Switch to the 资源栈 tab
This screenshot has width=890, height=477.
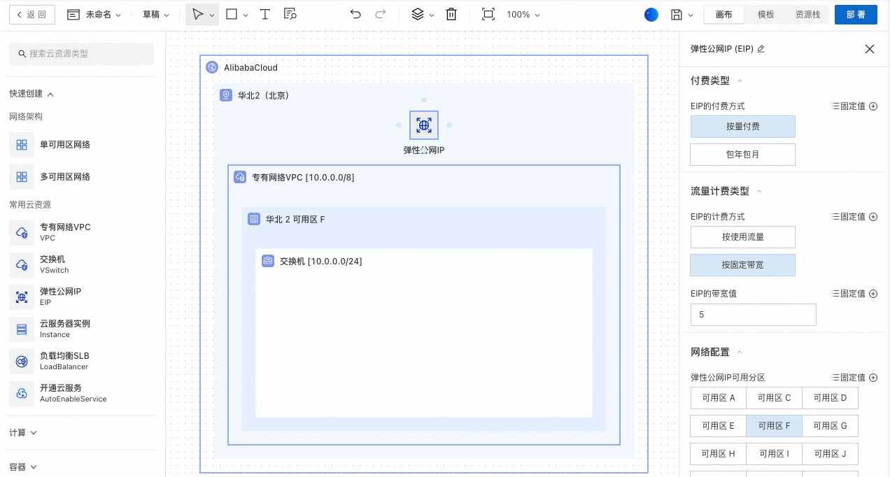coord(807,15)
